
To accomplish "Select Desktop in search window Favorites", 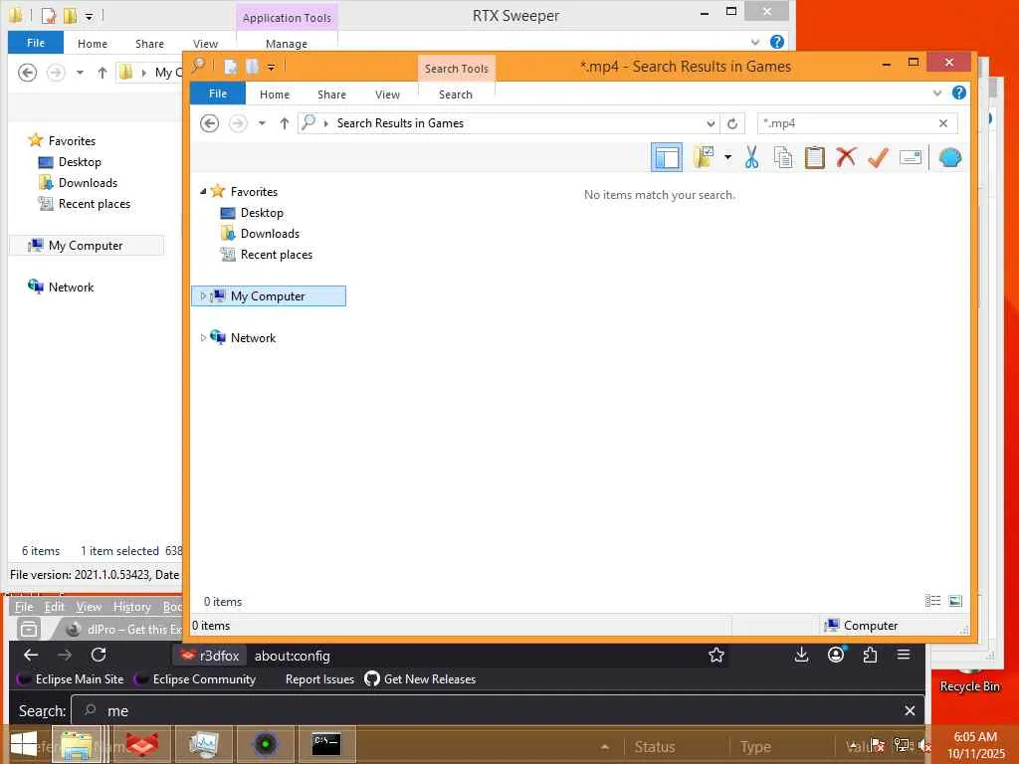I will pos(262,213).
